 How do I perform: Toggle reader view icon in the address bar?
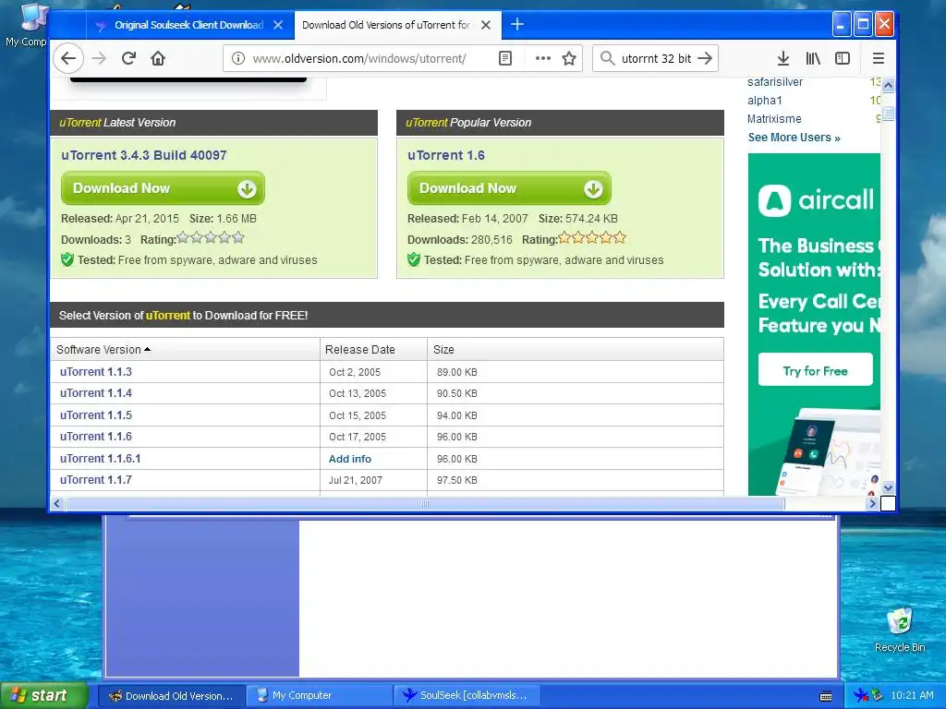tap(505, 58)
